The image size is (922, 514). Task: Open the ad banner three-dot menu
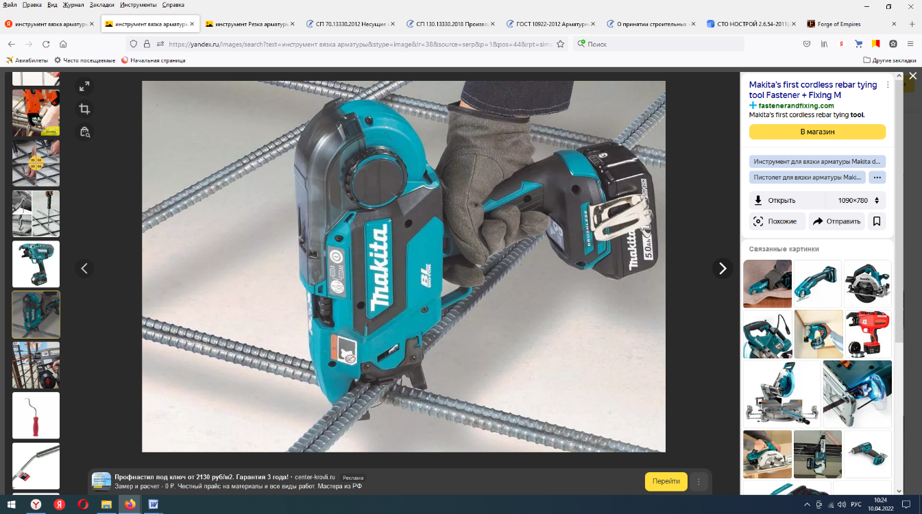[x=699, y=481]
